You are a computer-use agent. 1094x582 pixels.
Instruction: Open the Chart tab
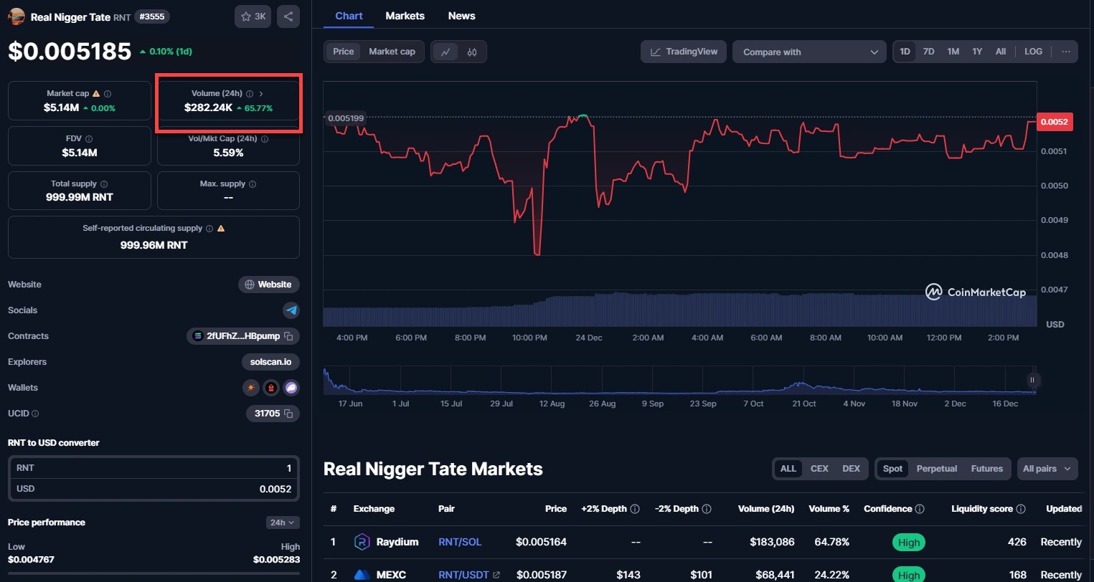tap(349, 16)
